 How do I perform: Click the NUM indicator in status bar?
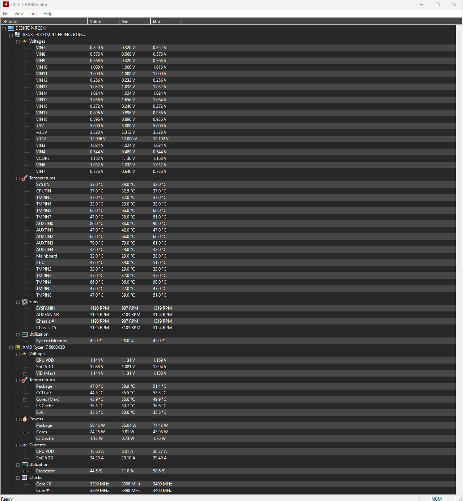point(437,499)
